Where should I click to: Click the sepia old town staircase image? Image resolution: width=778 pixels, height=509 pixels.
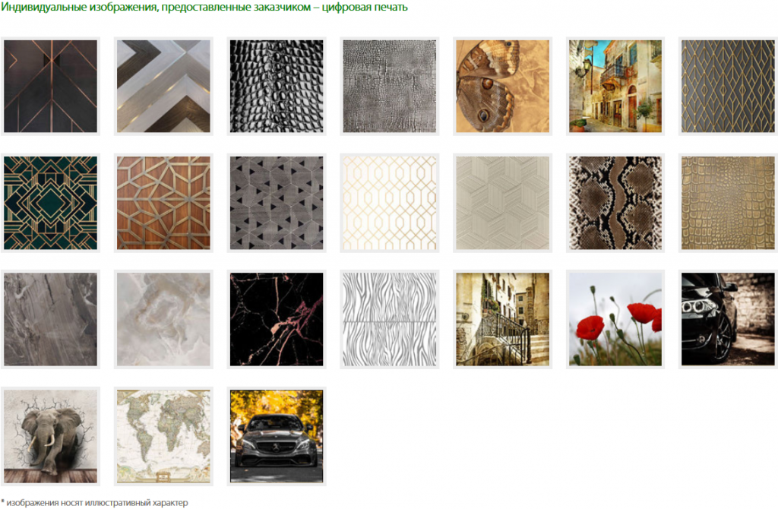[502, 319]
